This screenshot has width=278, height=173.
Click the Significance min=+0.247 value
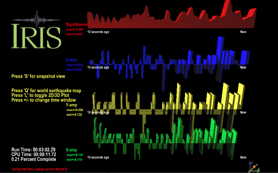(75, 34)
